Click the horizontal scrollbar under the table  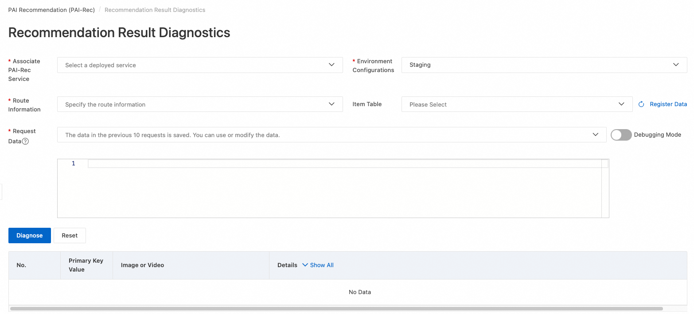[x=336, y=309]
